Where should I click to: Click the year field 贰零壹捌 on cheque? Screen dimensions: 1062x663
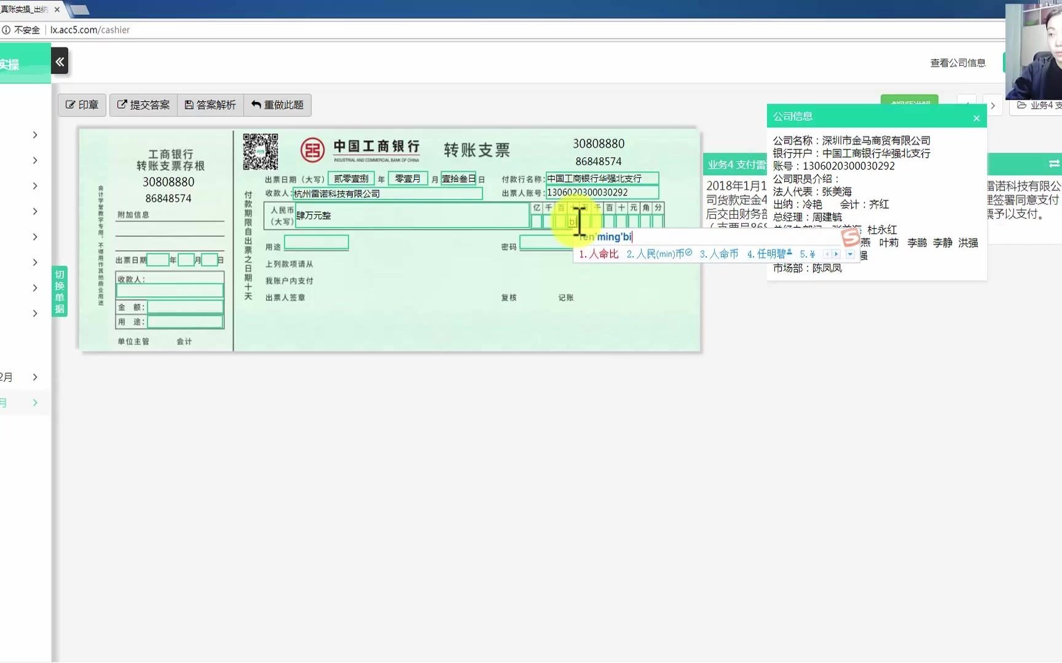point(351,179)
